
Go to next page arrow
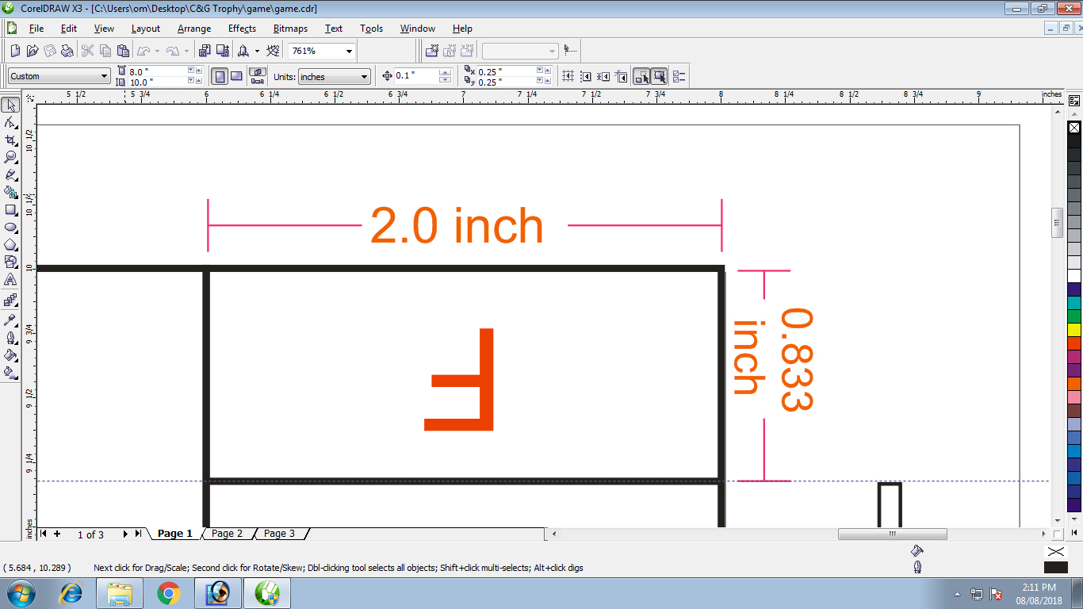click(x=125, y=534)
